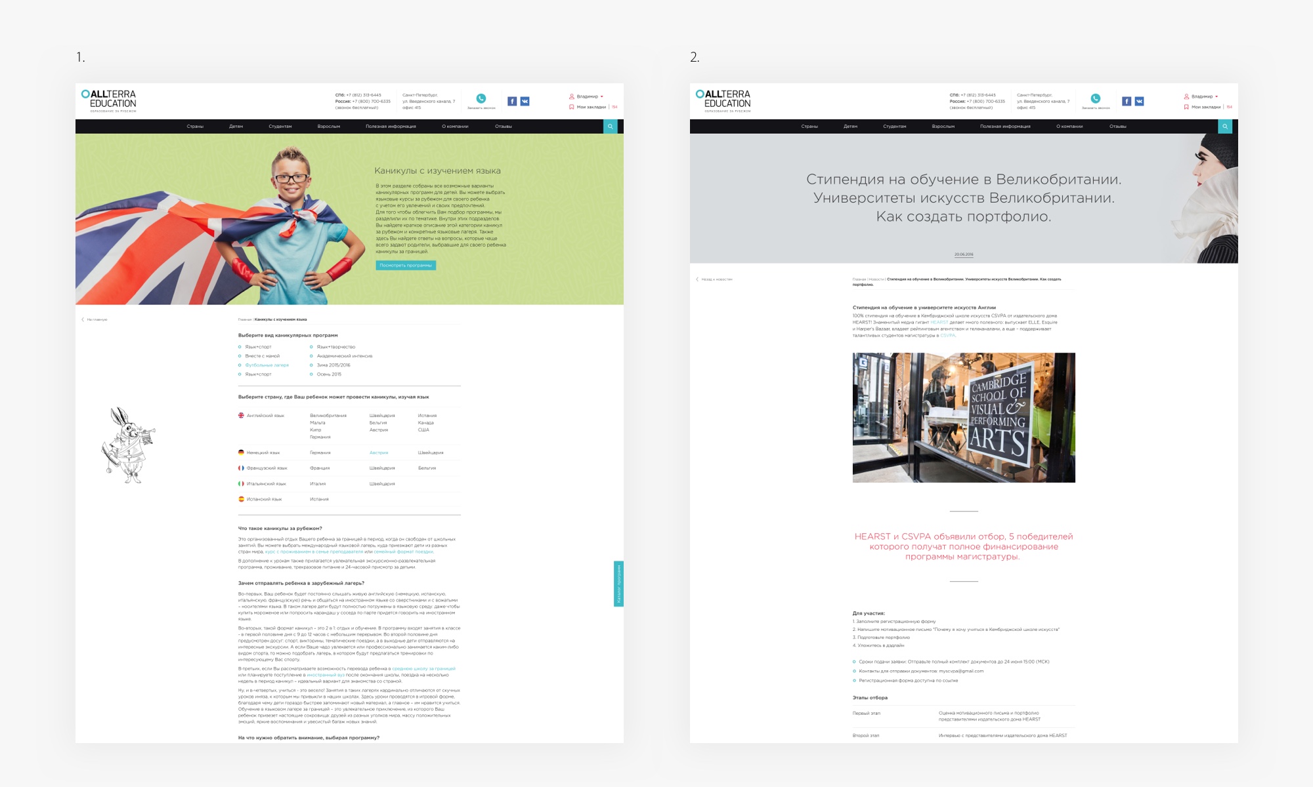
Task: Open the VK icon in mockup 2 header
Action: (x=1139, y=101)
